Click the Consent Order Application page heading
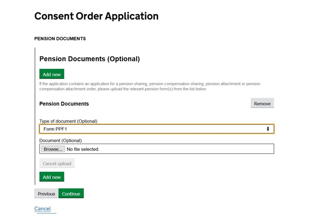 point(96,16)
